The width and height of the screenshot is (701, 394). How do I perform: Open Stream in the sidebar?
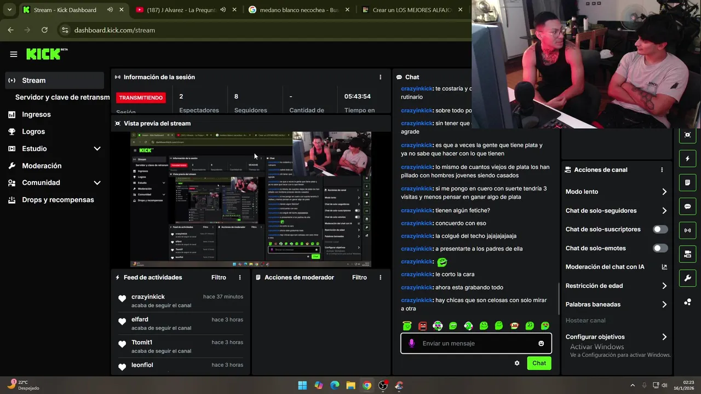tap(55, 80)
